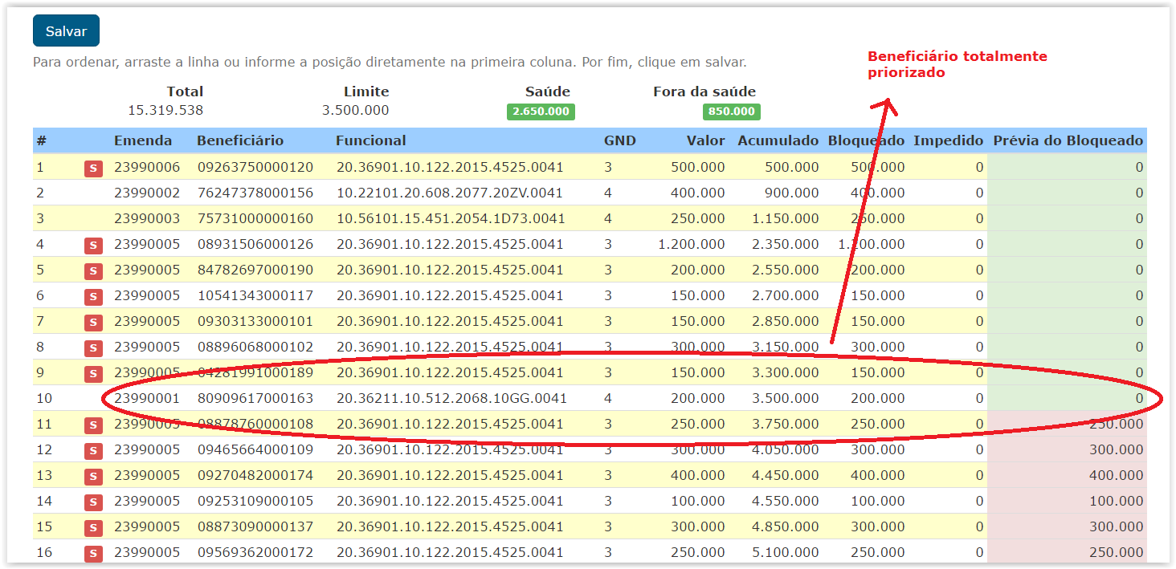Click the green Saúde badge 2.650.000
Viewport: 1176px width, 569px height.
(541, 112)
